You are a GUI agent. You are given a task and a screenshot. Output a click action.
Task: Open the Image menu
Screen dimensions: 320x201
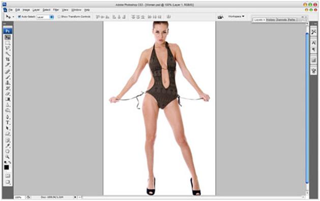click(26, 10)
